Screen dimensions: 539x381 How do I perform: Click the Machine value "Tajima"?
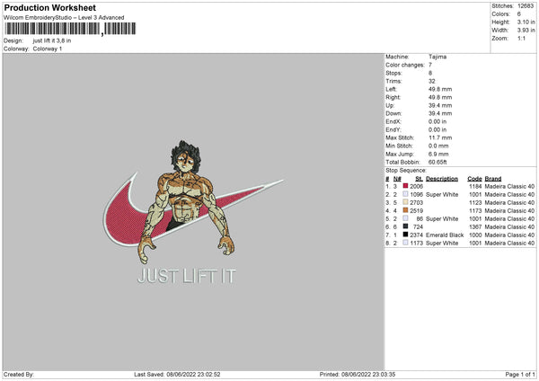click(437, 57)
